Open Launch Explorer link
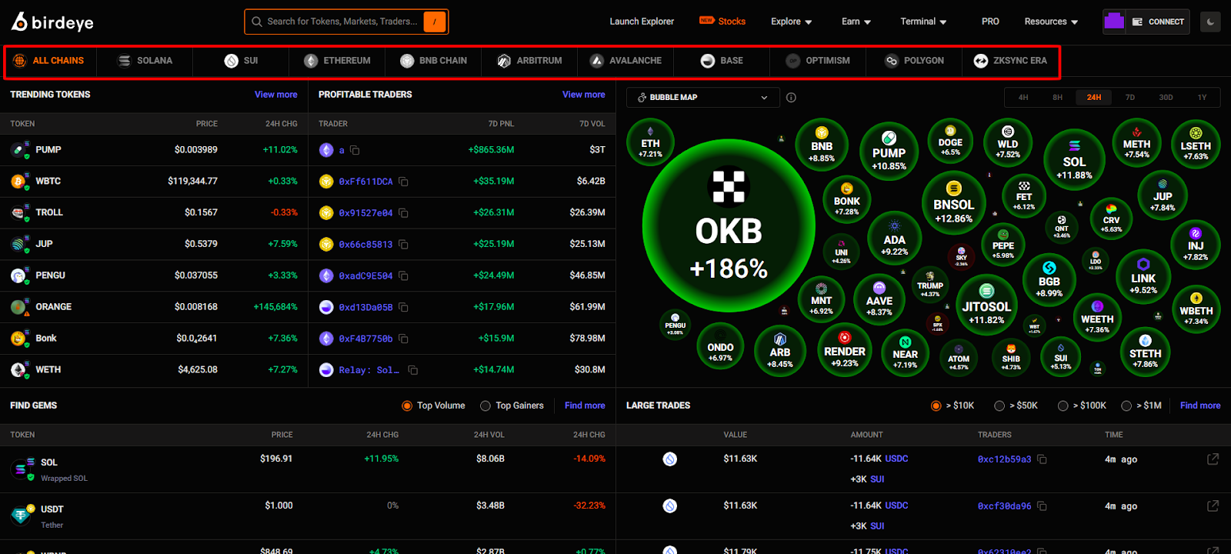Viewport: 1231px width, 554px height. 642,22
